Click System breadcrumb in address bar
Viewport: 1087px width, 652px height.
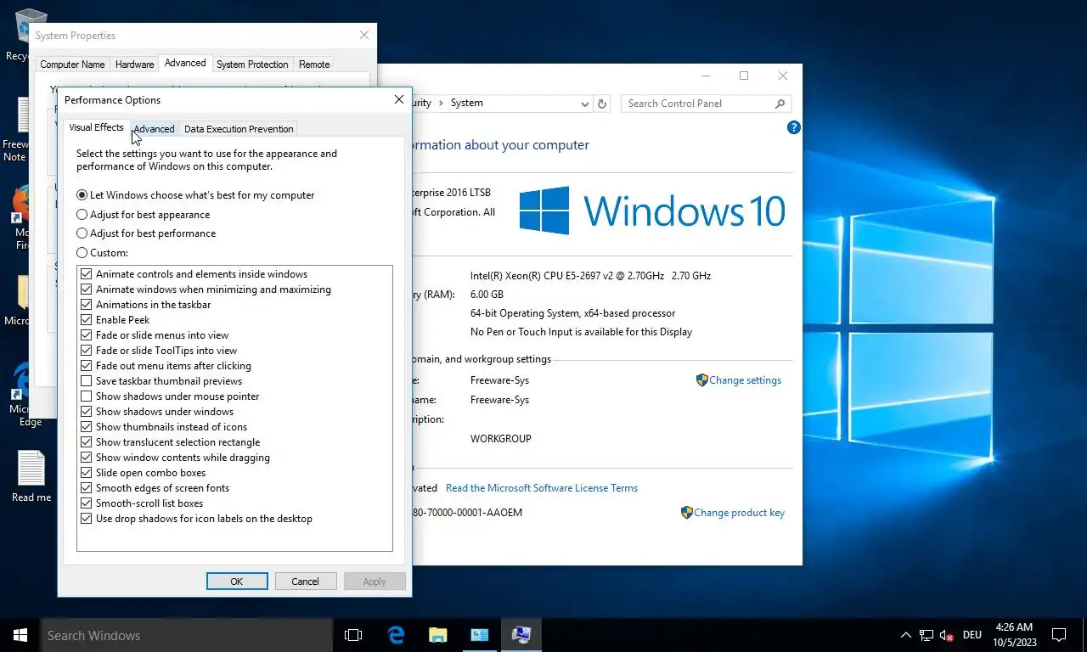[466, 103]
